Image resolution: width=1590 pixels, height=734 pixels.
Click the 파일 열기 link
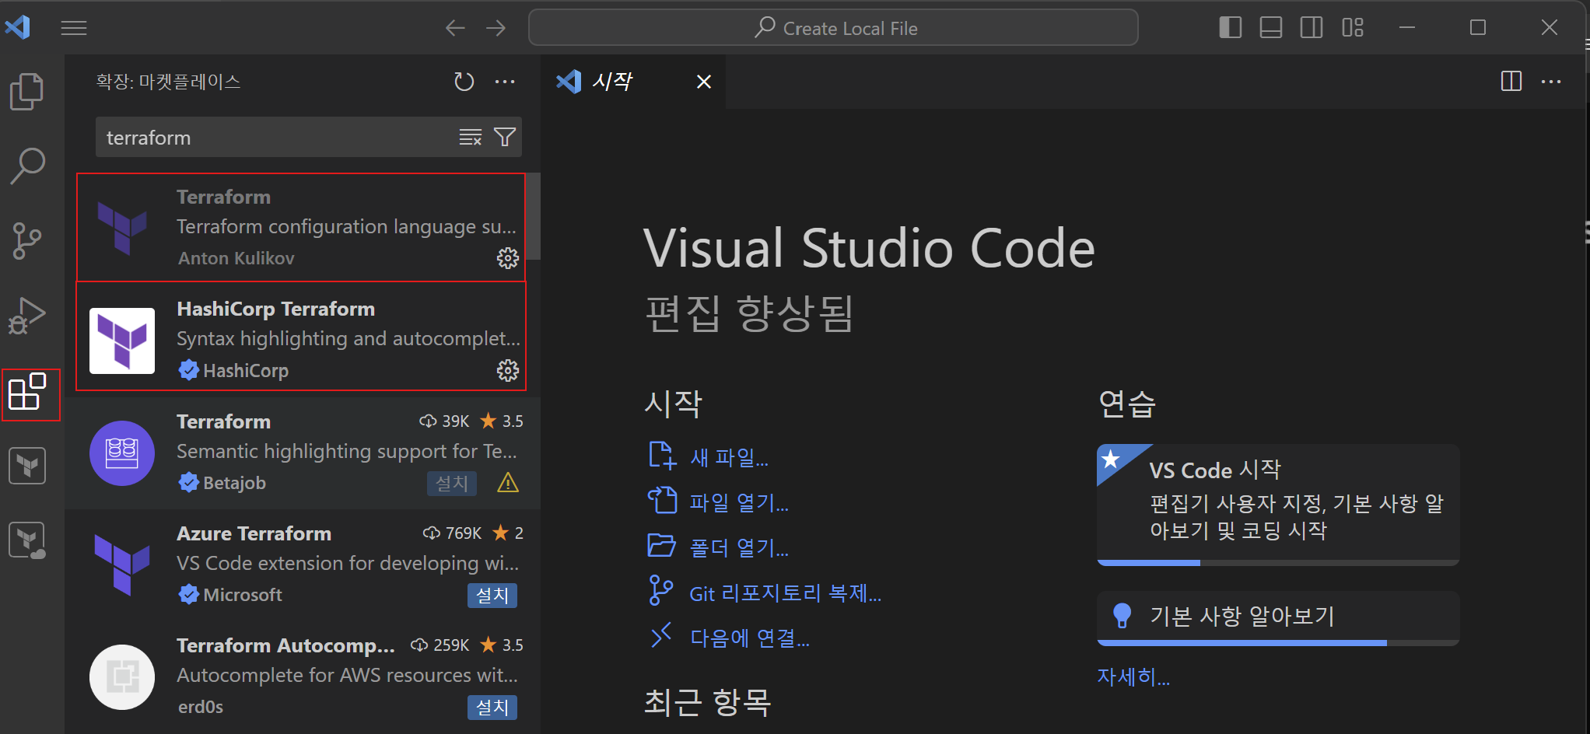(x=739, y=502)
